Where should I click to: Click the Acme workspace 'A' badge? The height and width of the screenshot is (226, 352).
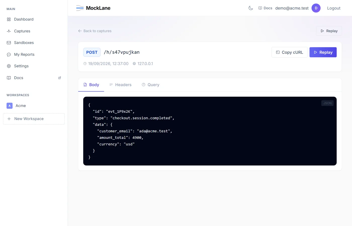[10, 106]
